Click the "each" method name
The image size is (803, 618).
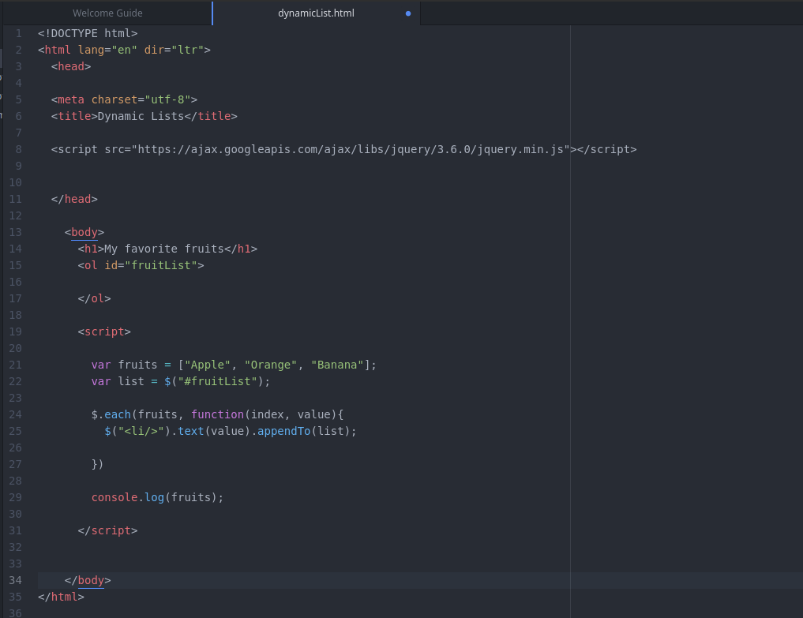coord(118,414)
